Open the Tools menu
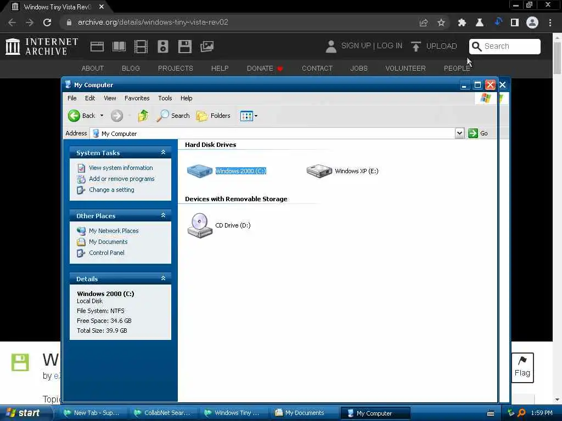Viewport: 562px width, 421px height. (165, 98)
